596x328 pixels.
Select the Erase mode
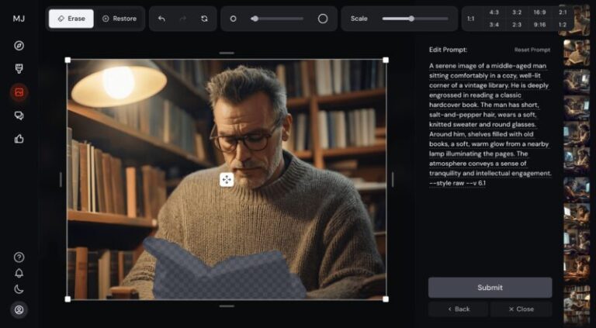click(x=71, y=19)
